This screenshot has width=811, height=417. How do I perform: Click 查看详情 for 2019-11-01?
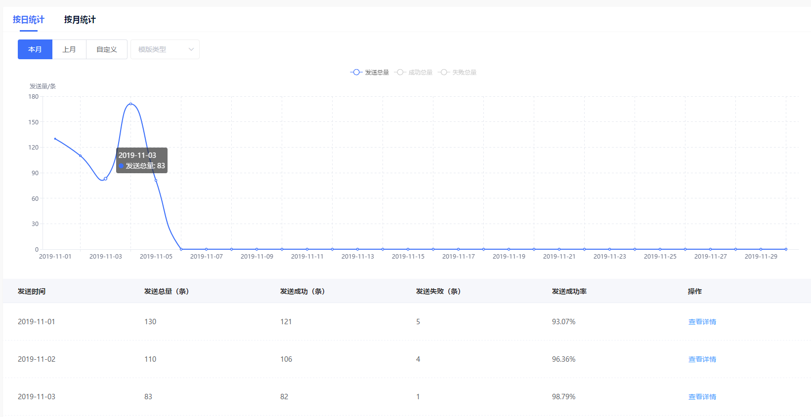(702, 322)
